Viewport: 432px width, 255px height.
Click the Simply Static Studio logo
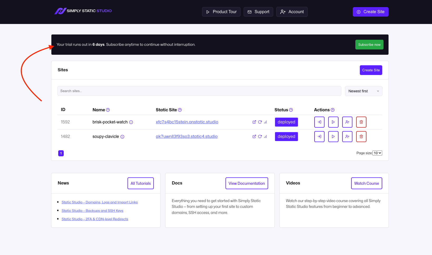click(83, 11)
